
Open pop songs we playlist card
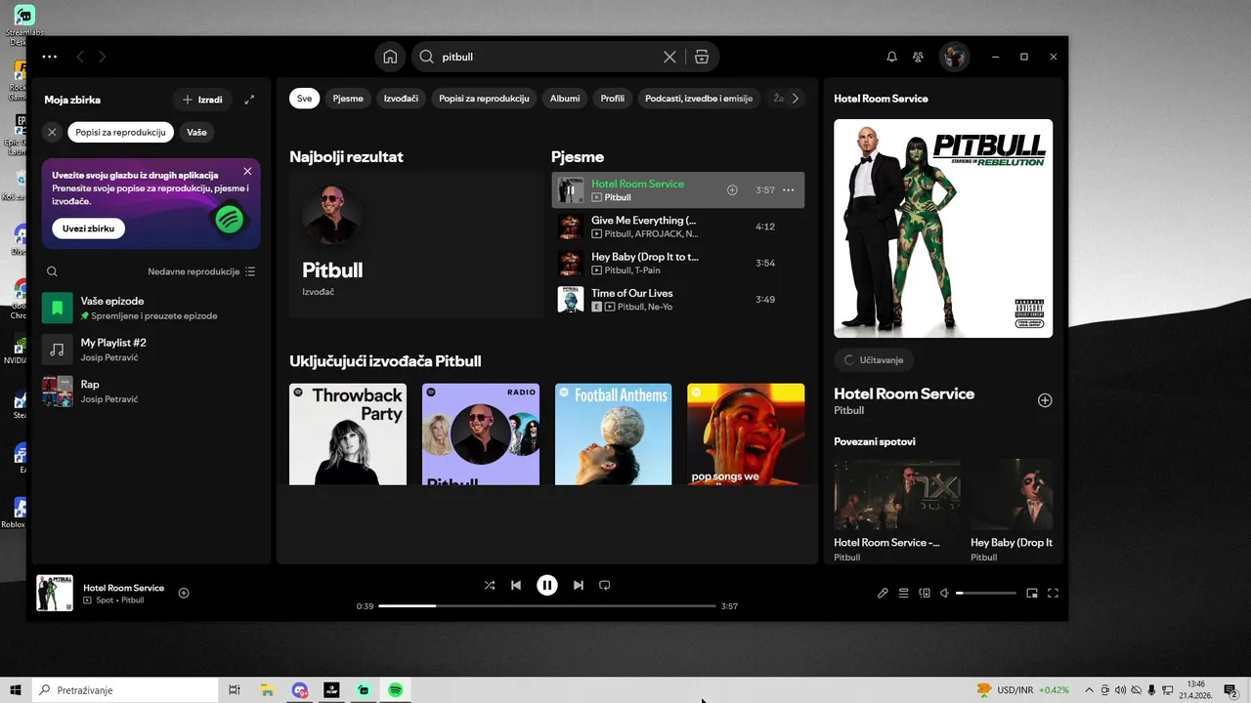point(746,434)
